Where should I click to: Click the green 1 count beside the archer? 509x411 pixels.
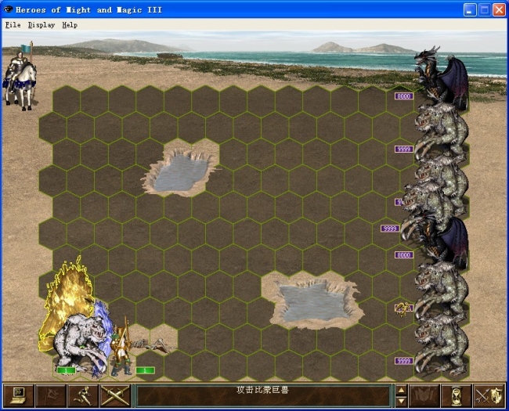coord(145,370)
